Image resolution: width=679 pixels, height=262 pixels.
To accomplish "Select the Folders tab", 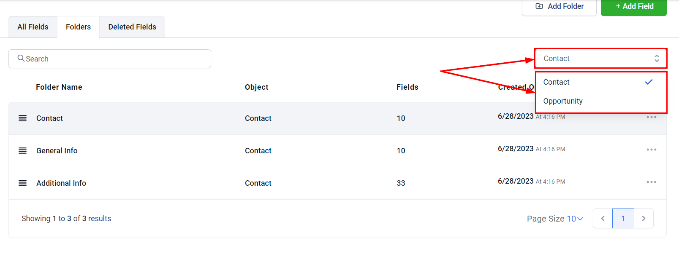I will tap(78, 27).
